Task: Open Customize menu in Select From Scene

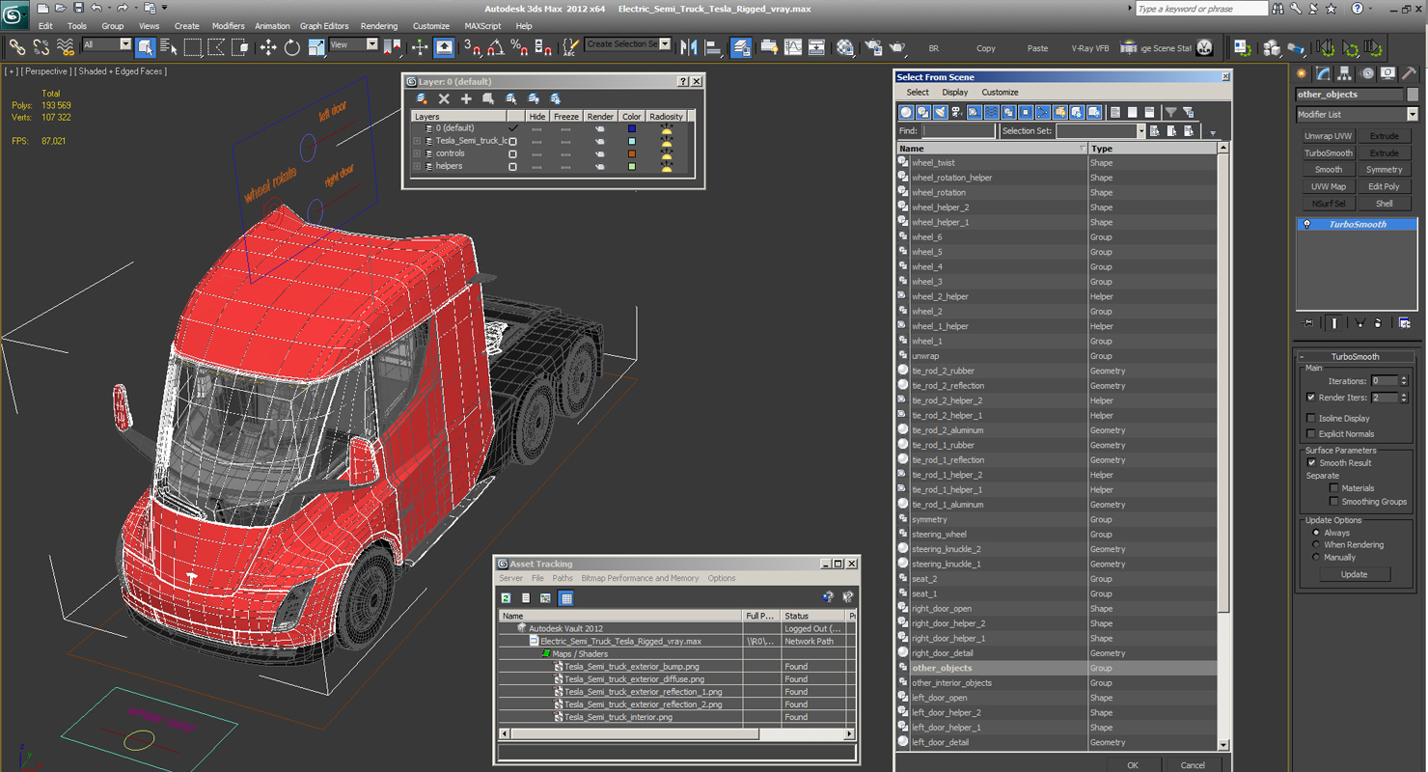Action: point(1000,93)
